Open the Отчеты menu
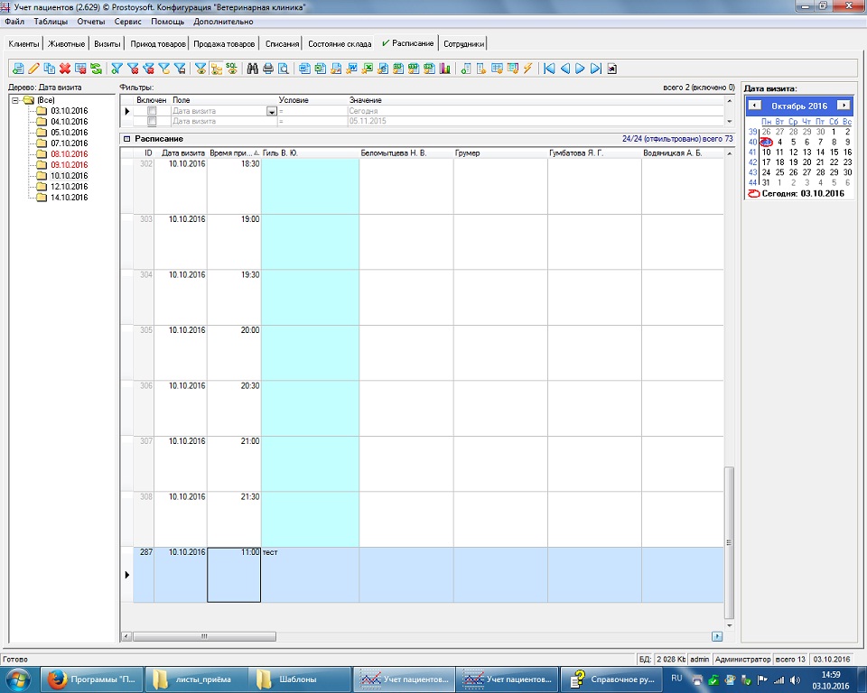This screenshot has height=693, width=867. pyautogui.click(x=90, y=21)
